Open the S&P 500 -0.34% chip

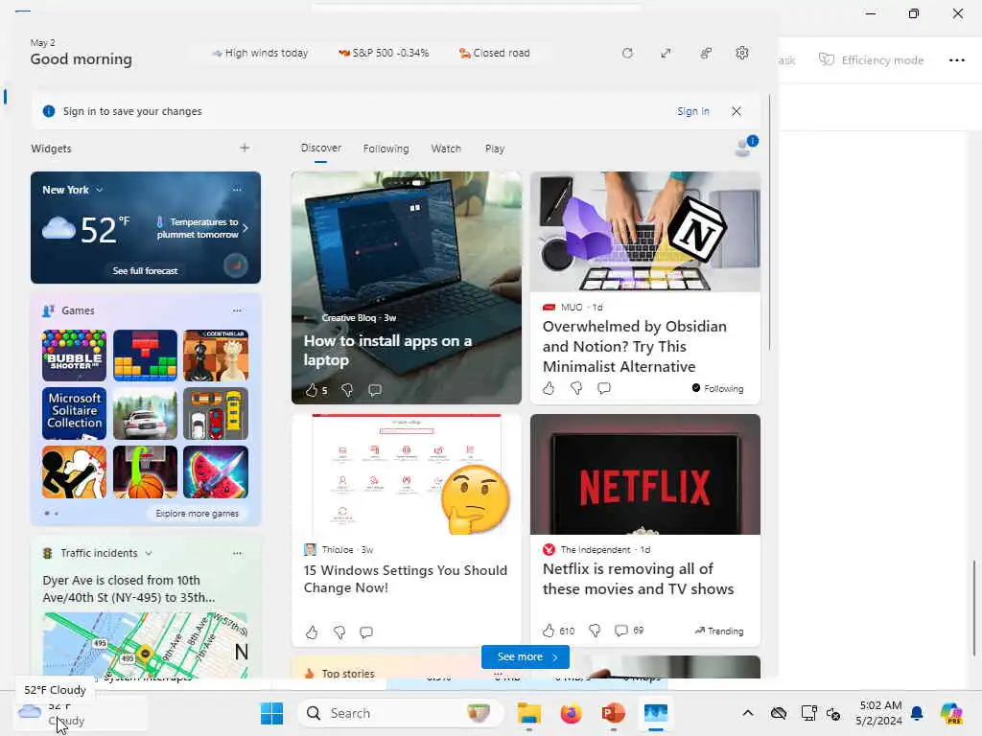[x=384, y=54]
